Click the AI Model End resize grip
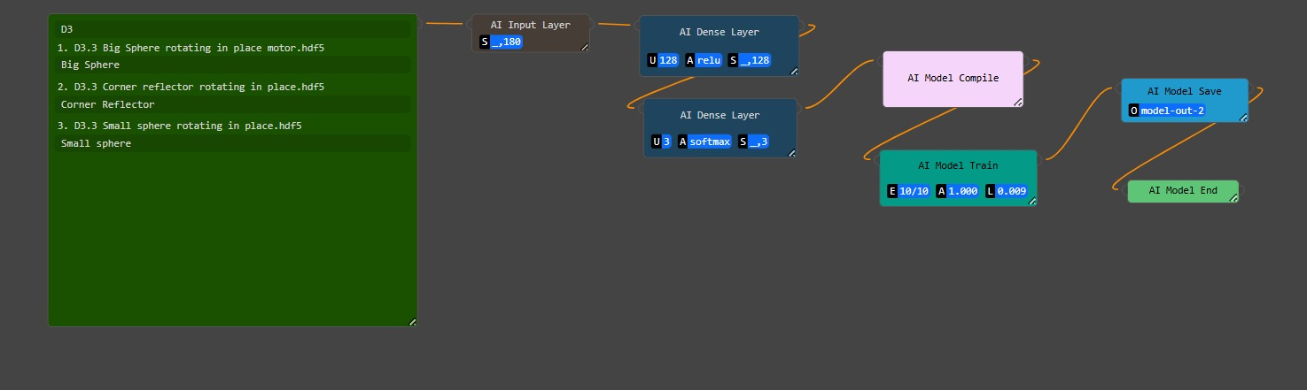 point(1233,198)
